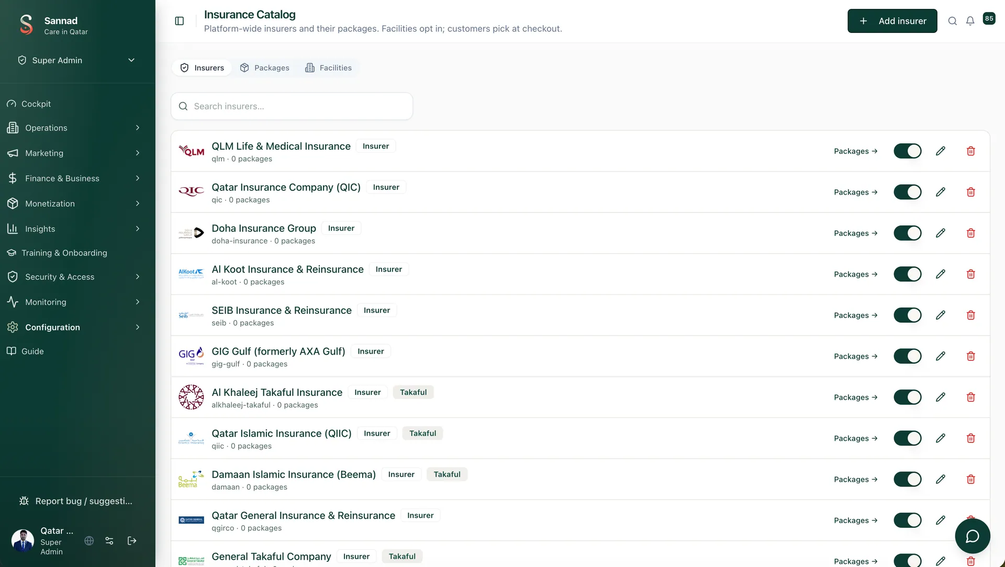Delete SEIB Insurance & Reinsurance
1005x567 pixels.
point(970,315)
